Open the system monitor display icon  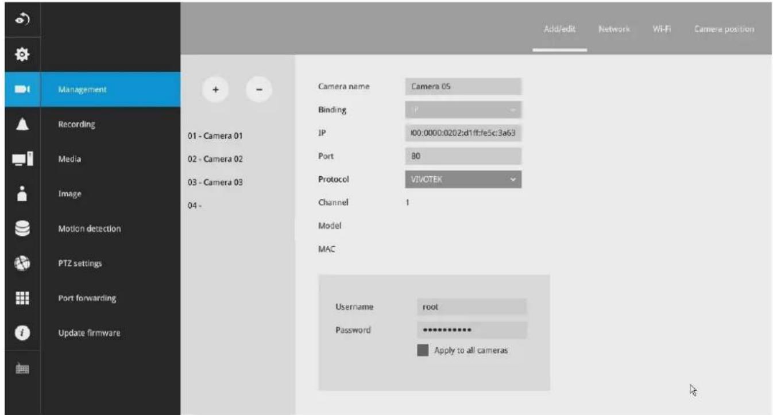point(22,158)
